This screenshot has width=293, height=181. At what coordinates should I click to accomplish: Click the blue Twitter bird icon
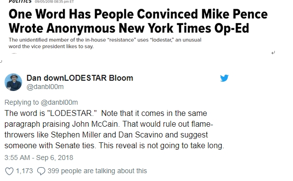click(224, 78)
